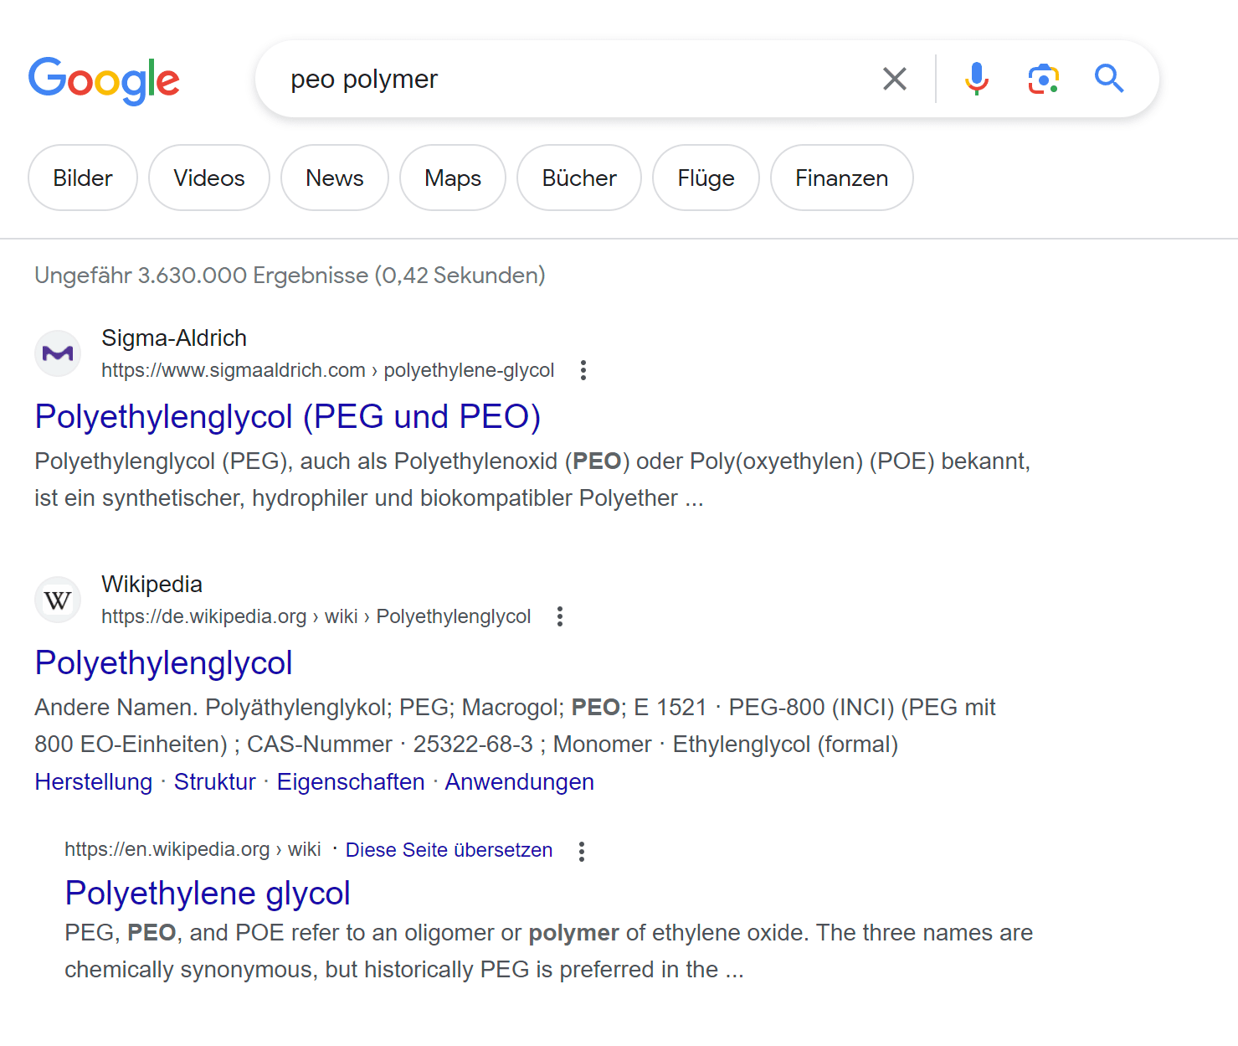Click the blue magnifying glass search icon
This screenshot has width=1238, height=1046.
(1109, 79)
